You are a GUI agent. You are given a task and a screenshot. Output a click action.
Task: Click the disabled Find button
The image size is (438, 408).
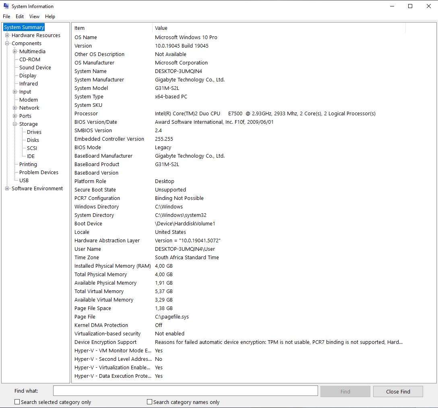click(345, 391)
